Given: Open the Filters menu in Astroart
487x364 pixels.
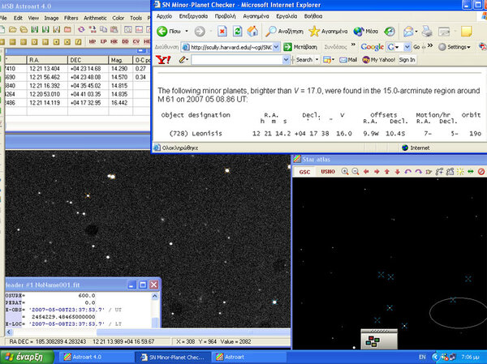Looking at the screenshot, I should [x=71, y=18].
